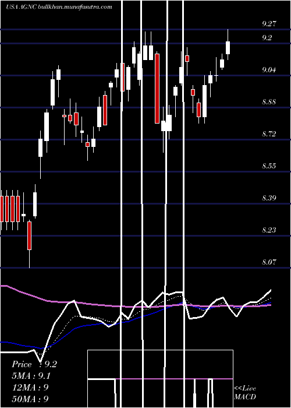Click the tall red candlestick below 9.2
The height and width of the screenshot is (408, 291).
coord(157,89)
